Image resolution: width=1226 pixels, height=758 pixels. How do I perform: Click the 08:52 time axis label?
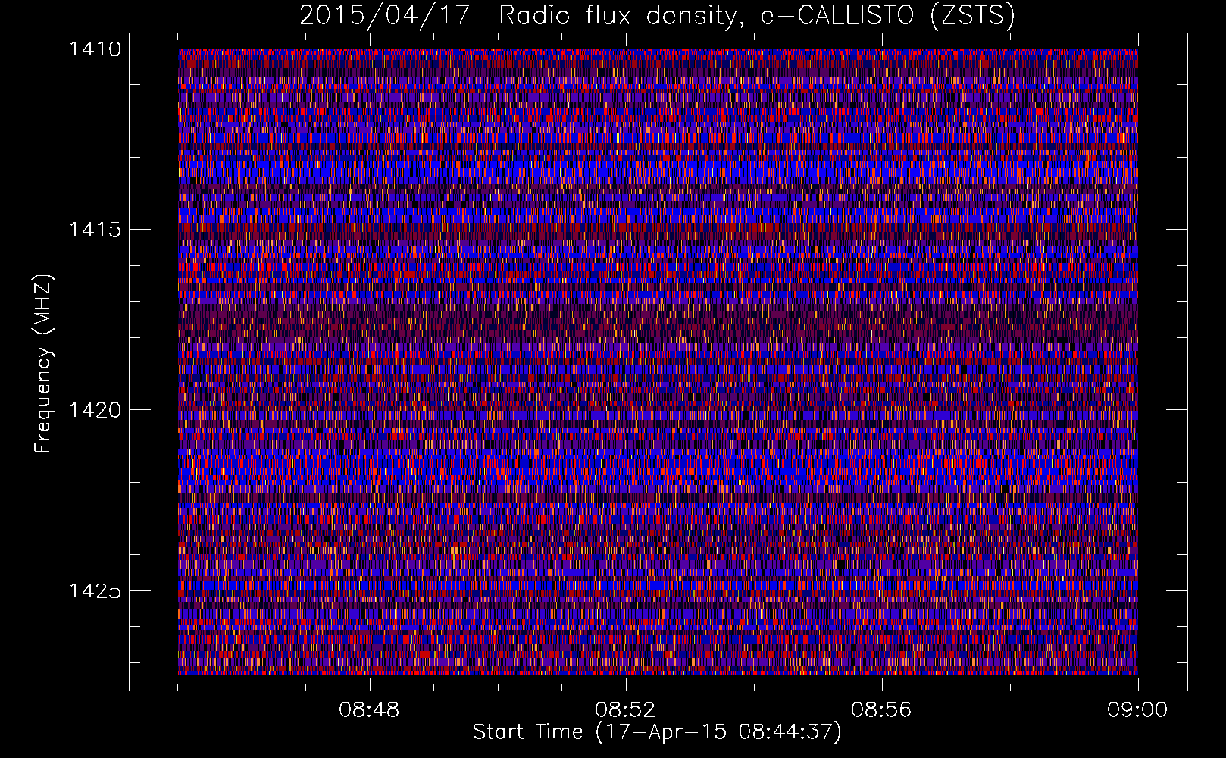tap(625, 710)
